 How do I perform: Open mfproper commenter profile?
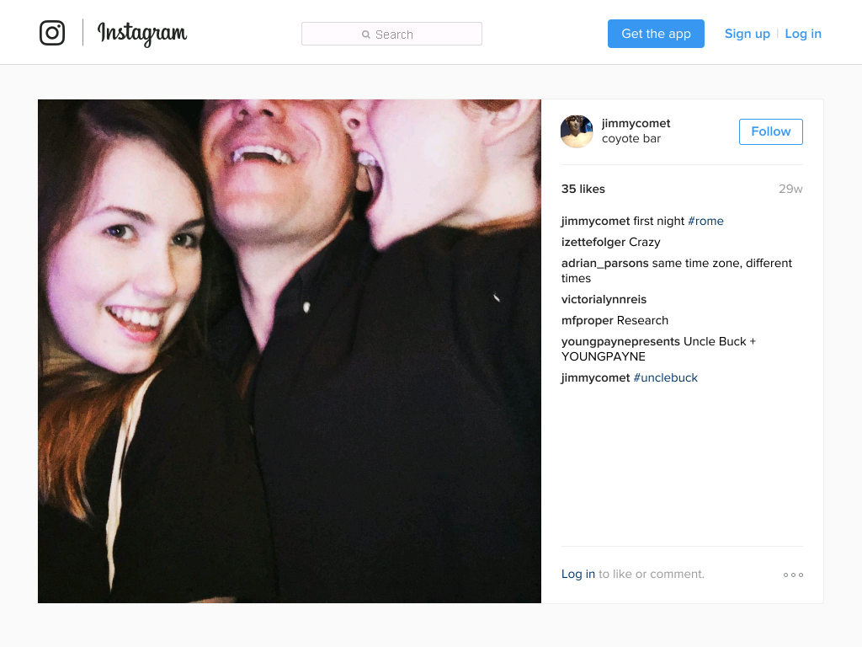click(588, 320)
